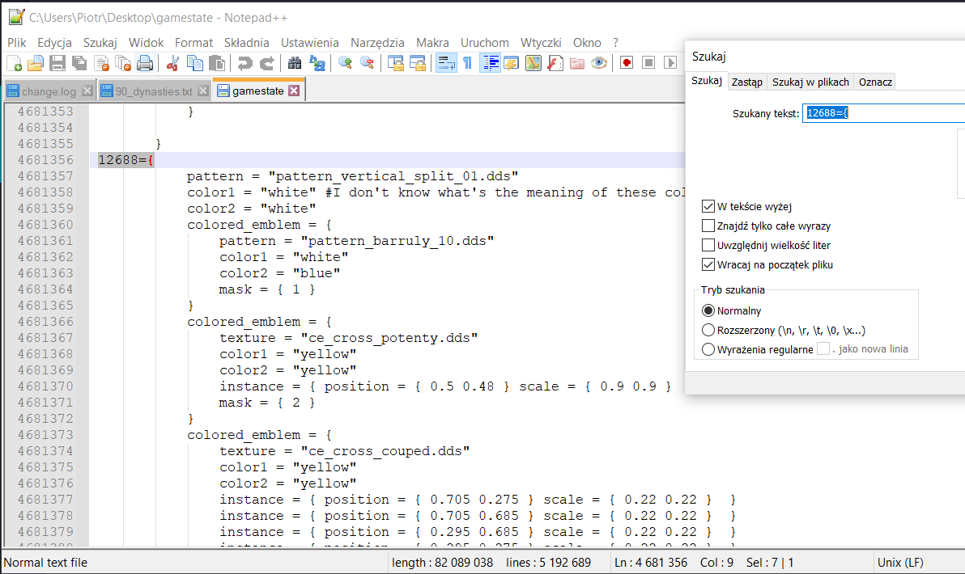The width and height of the screenshot is (965, 574).
Task: Click the Undo arrow icon
Action: tap(244, 63)
